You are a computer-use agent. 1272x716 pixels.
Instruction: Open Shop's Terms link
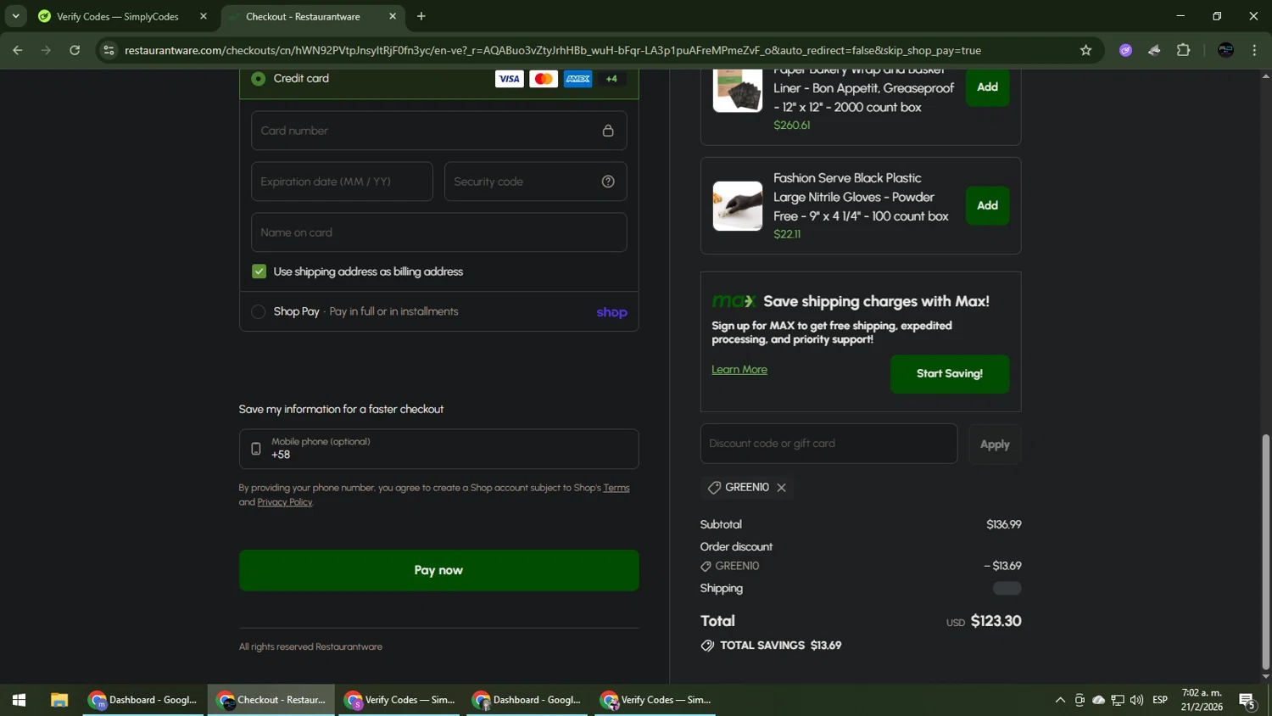pos(616,488)
